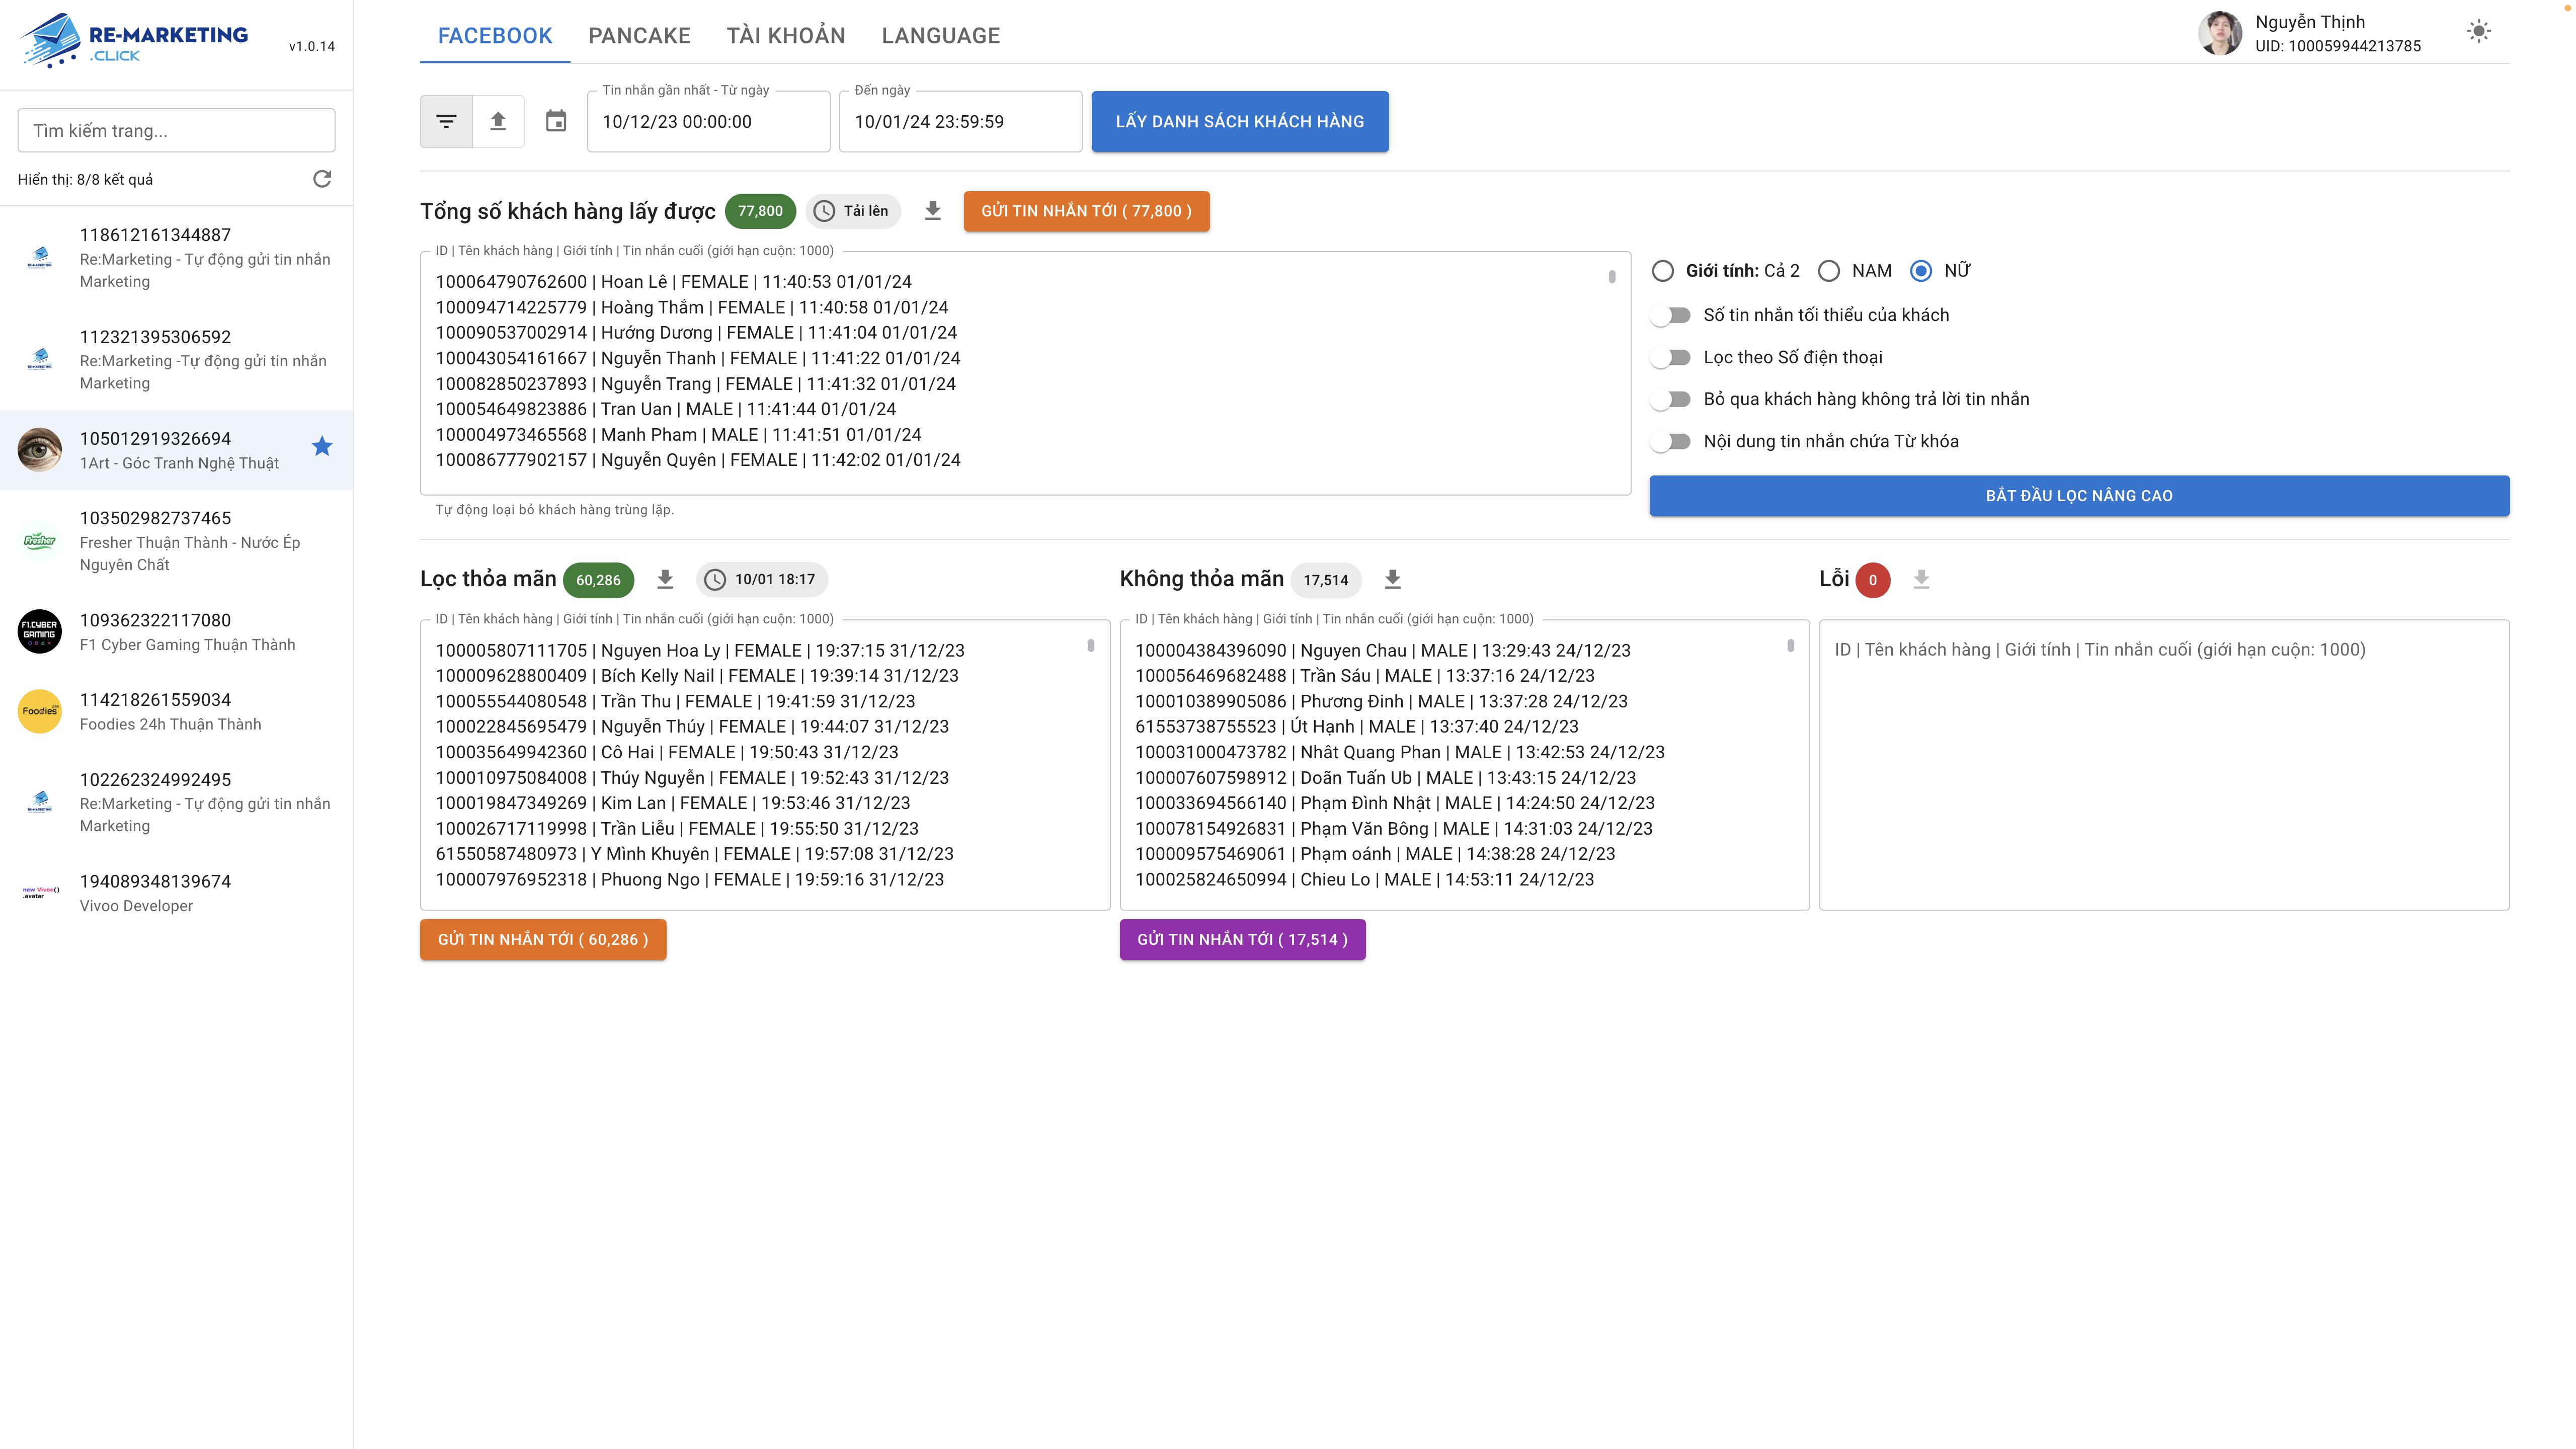Click the Tìm kiếm trang search field
The width and height of the screenshot is (2576, 1449).
pyautogui.click(x=176, y=131)
